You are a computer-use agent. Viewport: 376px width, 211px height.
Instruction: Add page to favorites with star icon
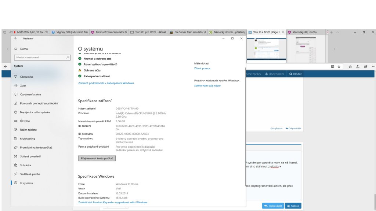[339, 66]
